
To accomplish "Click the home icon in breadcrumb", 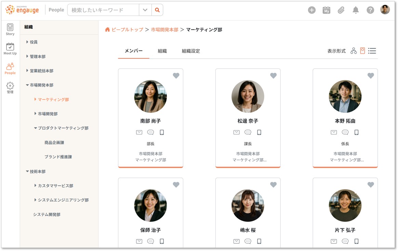I will (x=107, y=29).
